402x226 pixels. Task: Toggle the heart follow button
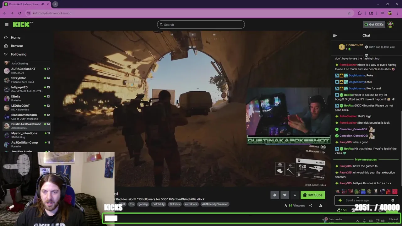(285, 195)
